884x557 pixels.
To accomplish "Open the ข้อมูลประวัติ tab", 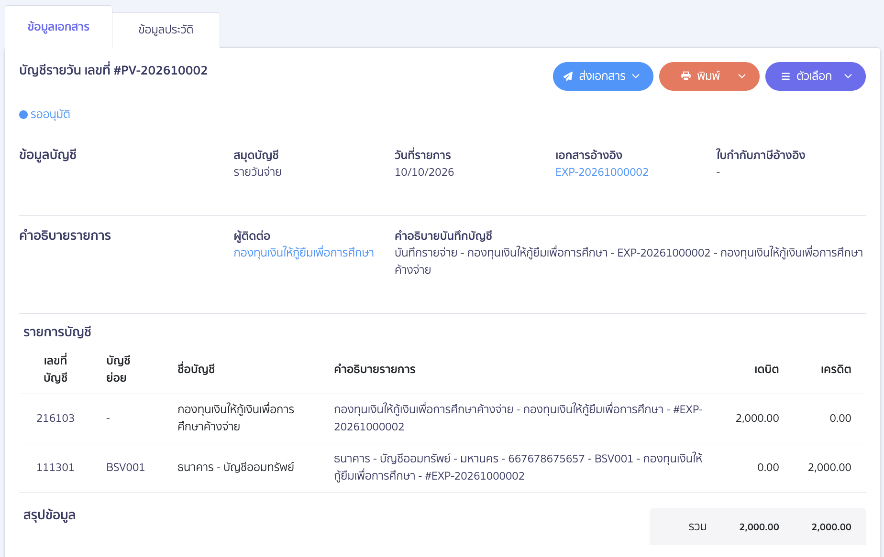I will coord(166,30).
